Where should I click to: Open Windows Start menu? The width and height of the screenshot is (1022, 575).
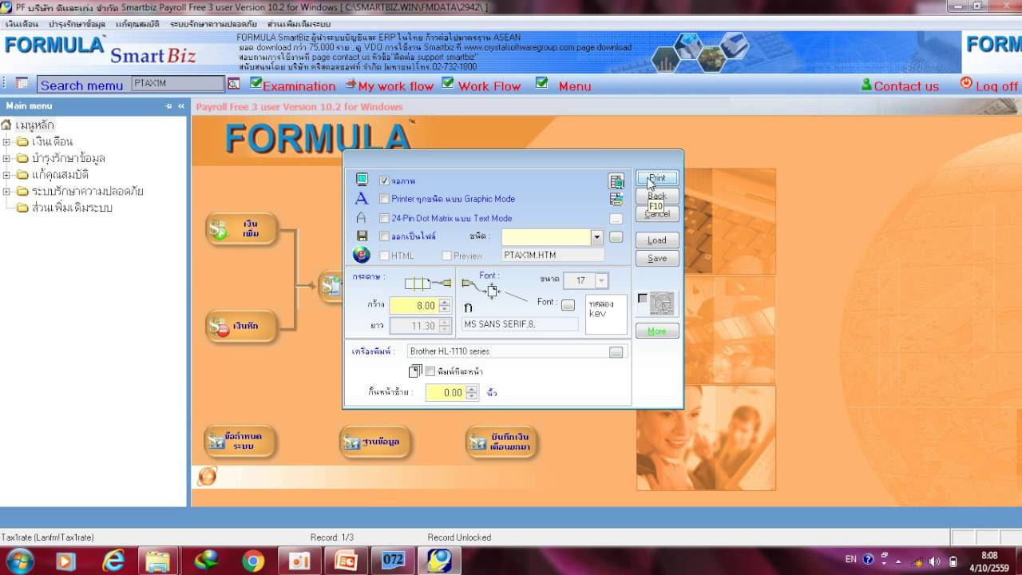point(18,561)
